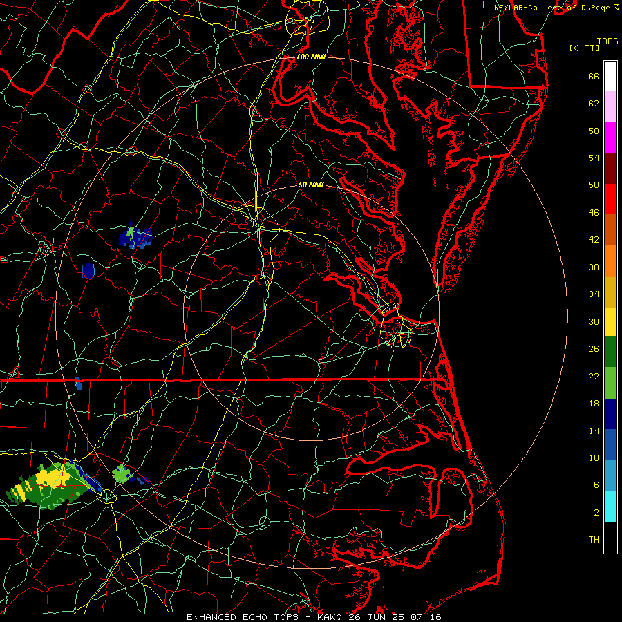
Task: Pick the cyan legend swatch
Action: [x=610, y=507]
